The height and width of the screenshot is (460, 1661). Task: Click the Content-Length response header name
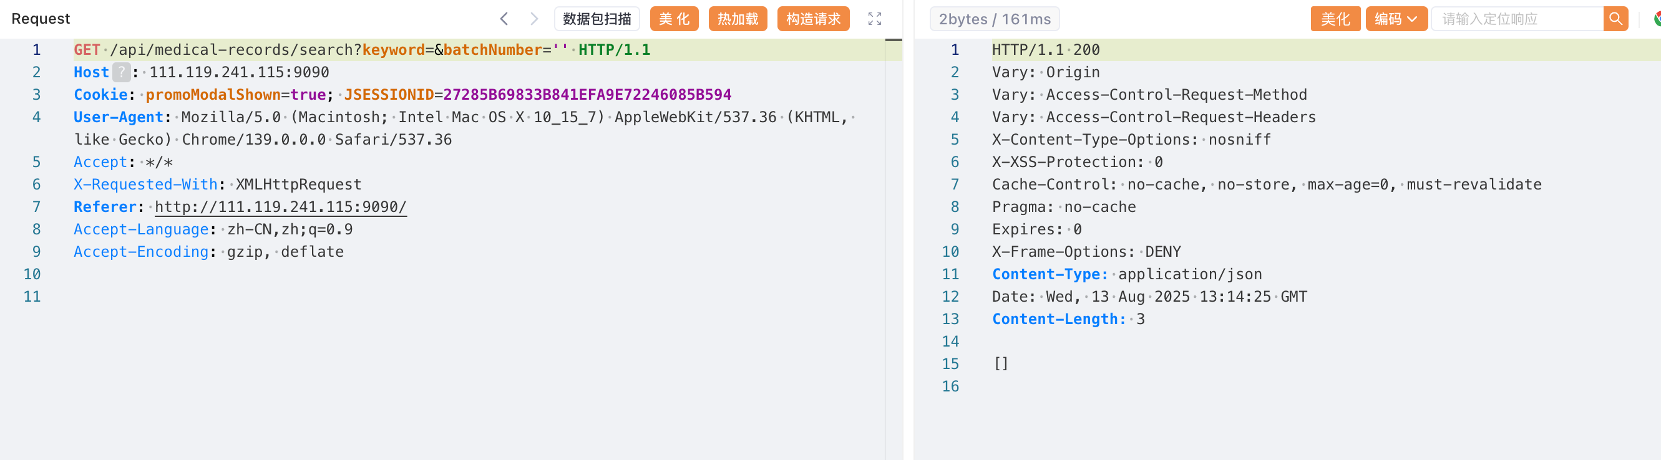click(1059, 319)
